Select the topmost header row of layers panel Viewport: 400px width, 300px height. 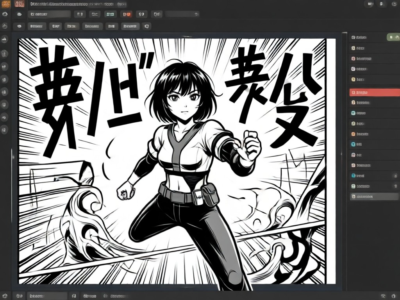click(367, 37)
